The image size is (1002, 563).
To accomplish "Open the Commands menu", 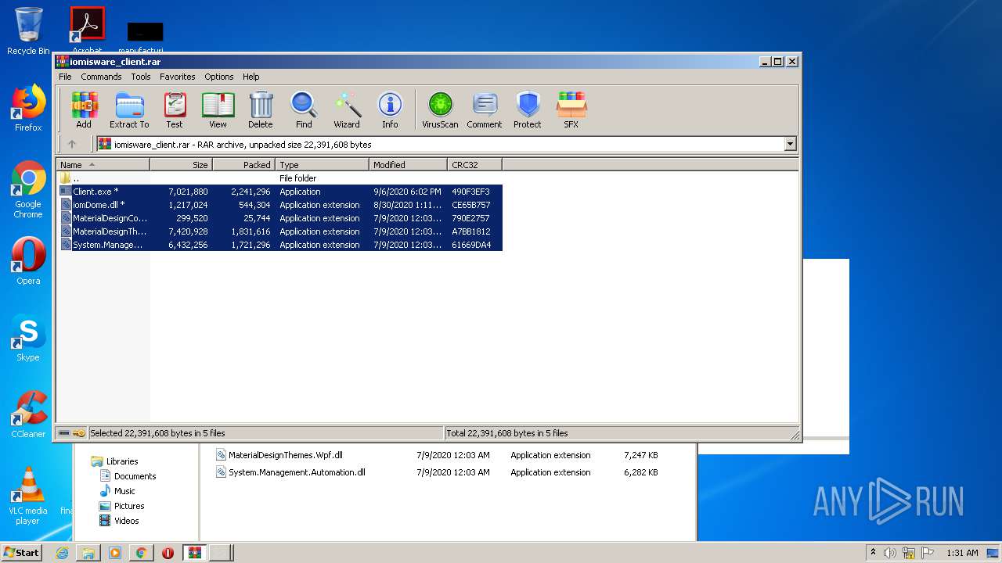I will [101, 77].
